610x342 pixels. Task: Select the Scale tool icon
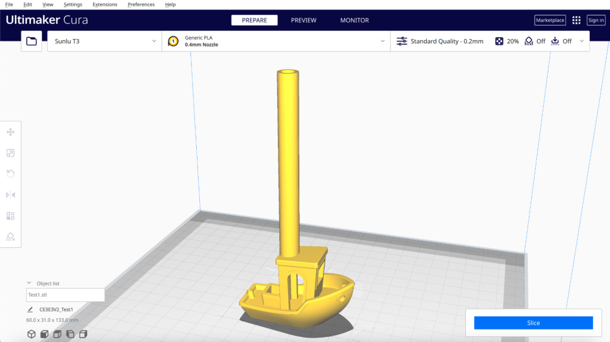[11, 153]
